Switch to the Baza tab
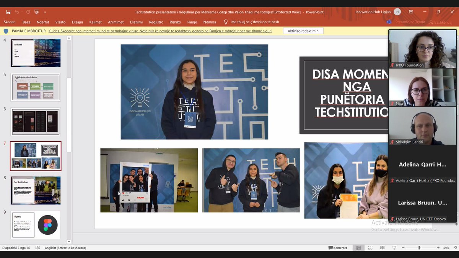The height and width of the screenshot is (258, 459). (x=26, y=22)
